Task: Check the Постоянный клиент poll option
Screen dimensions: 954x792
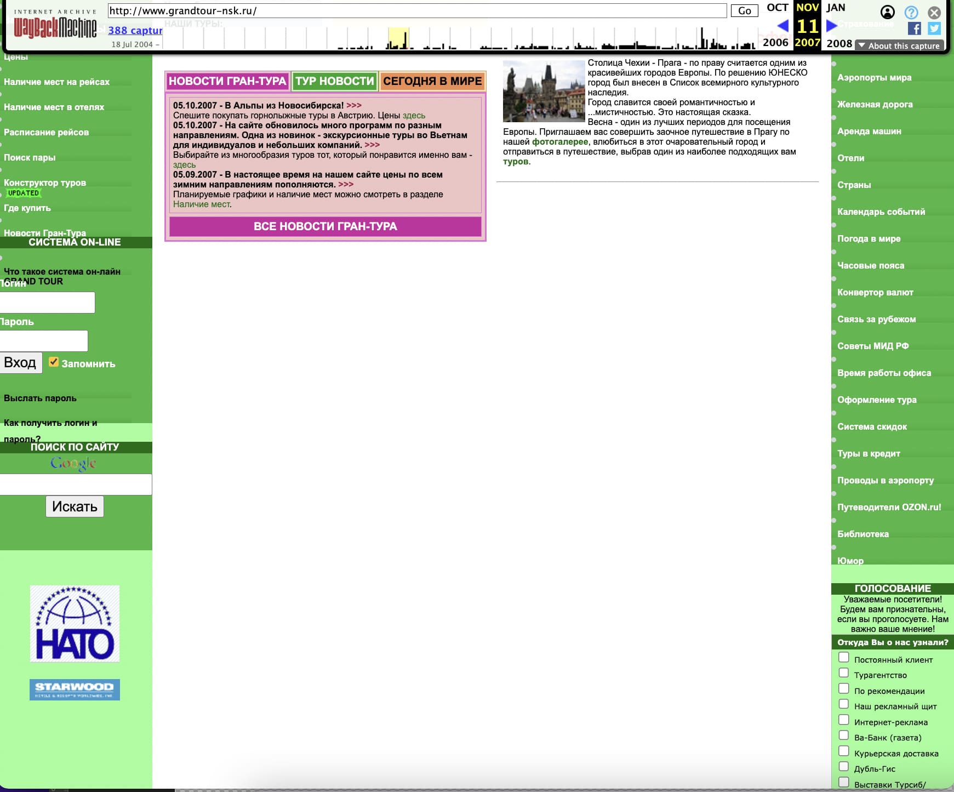Action: [x=844, y=657]
